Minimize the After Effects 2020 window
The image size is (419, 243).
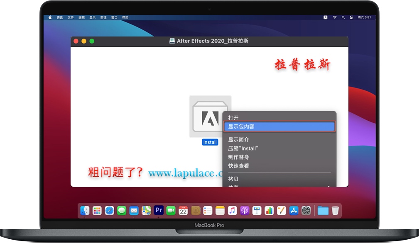(84, 41)
